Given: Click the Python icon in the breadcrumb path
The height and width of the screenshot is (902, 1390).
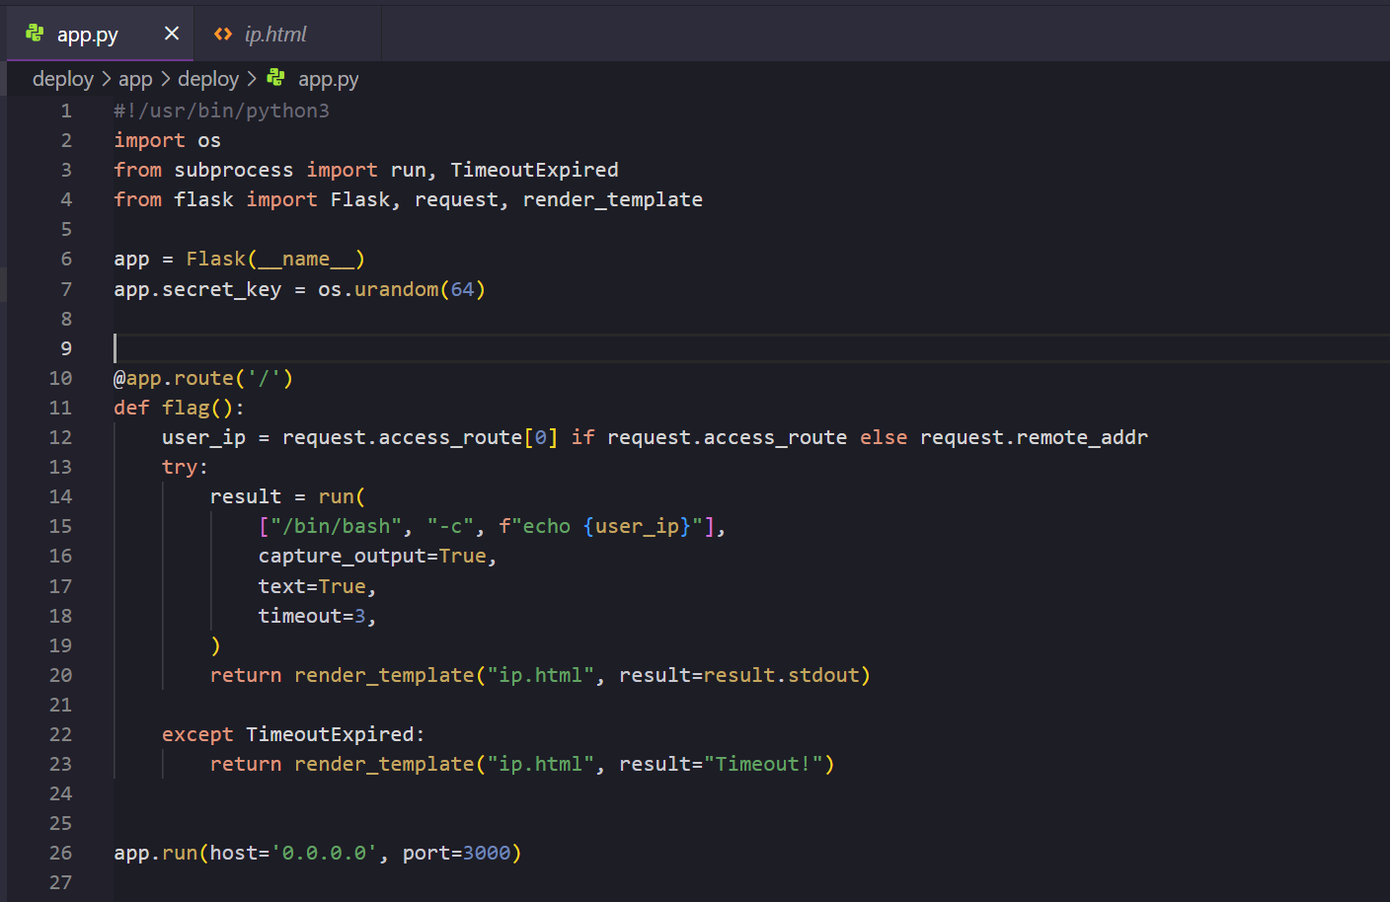Looking at the screenshot, I should point(276,78).
